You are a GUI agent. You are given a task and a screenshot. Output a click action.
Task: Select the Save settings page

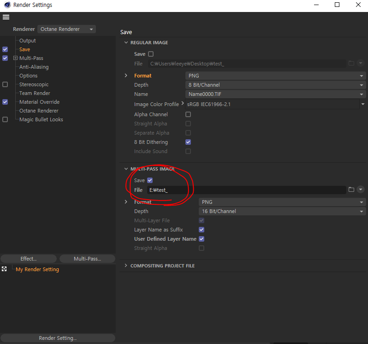[24, 49]
